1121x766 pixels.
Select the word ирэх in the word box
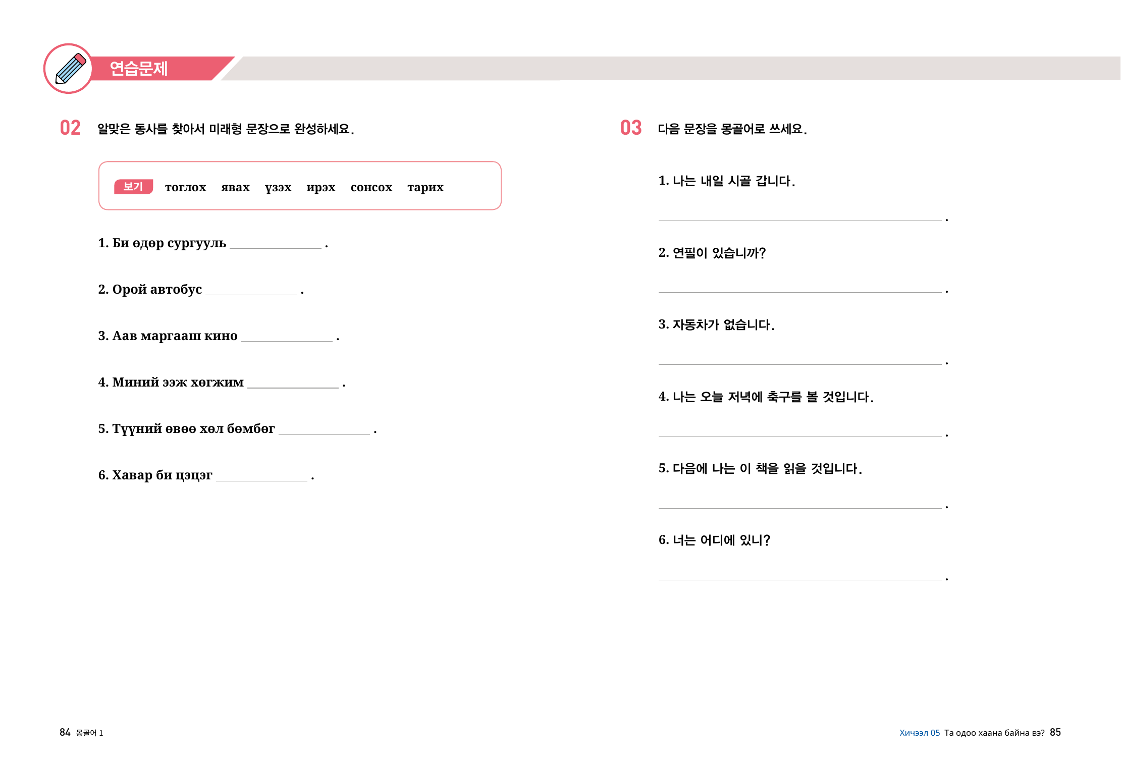[x=321, y=187]
